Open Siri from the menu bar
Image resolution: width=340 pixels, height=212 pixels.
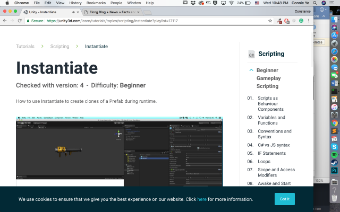324,3
